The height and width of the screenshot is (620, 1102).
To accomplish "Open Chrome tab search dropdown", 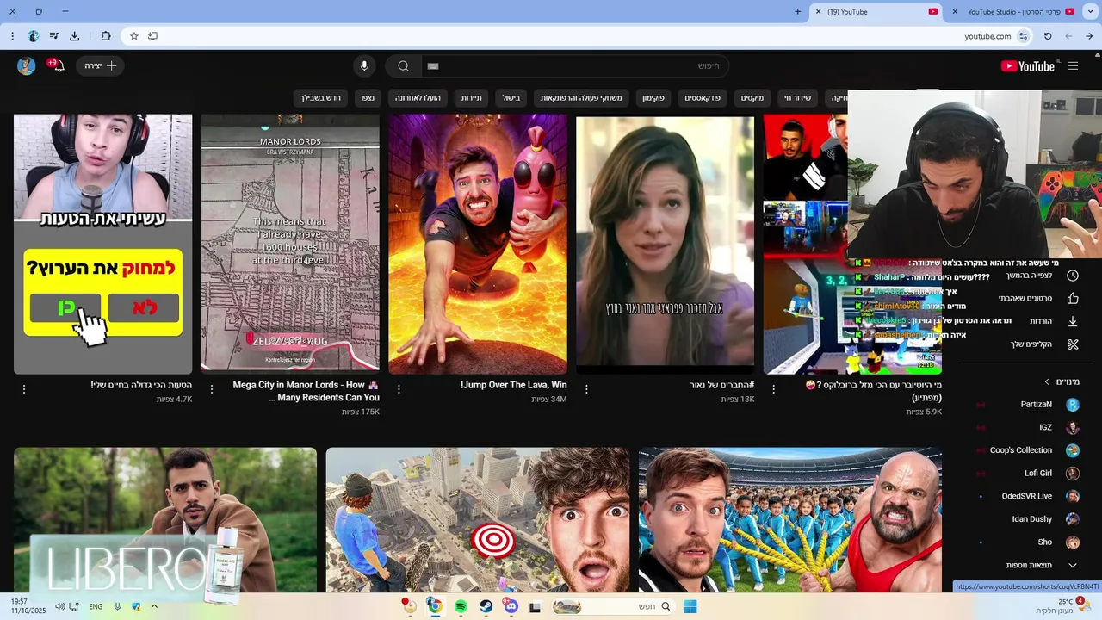I will click(1089, 12).
